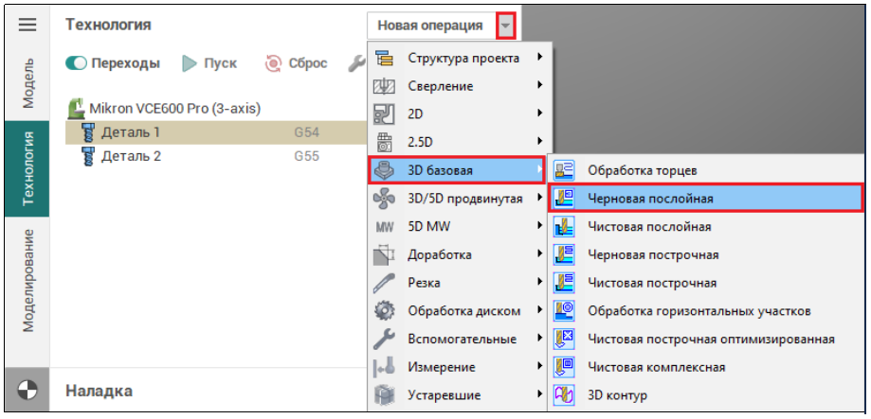Click the Вспомогательные wrench icon
This screenshot has height=419, width=871.
[384, 339]
